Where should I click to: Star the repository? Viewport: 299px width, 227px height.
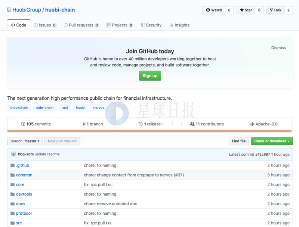(x=246, y=10)
